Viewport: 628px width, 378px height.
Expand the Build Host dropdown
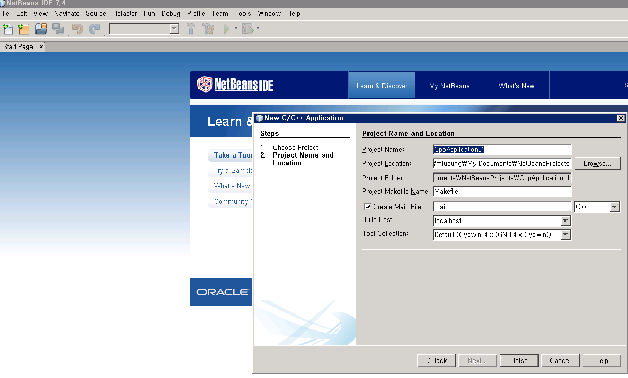click(565, 221)
